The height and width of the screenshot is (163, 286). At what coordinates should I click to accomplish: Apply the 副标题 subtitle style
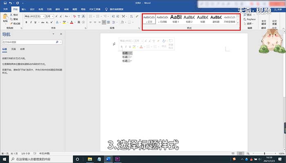point(216,19)
